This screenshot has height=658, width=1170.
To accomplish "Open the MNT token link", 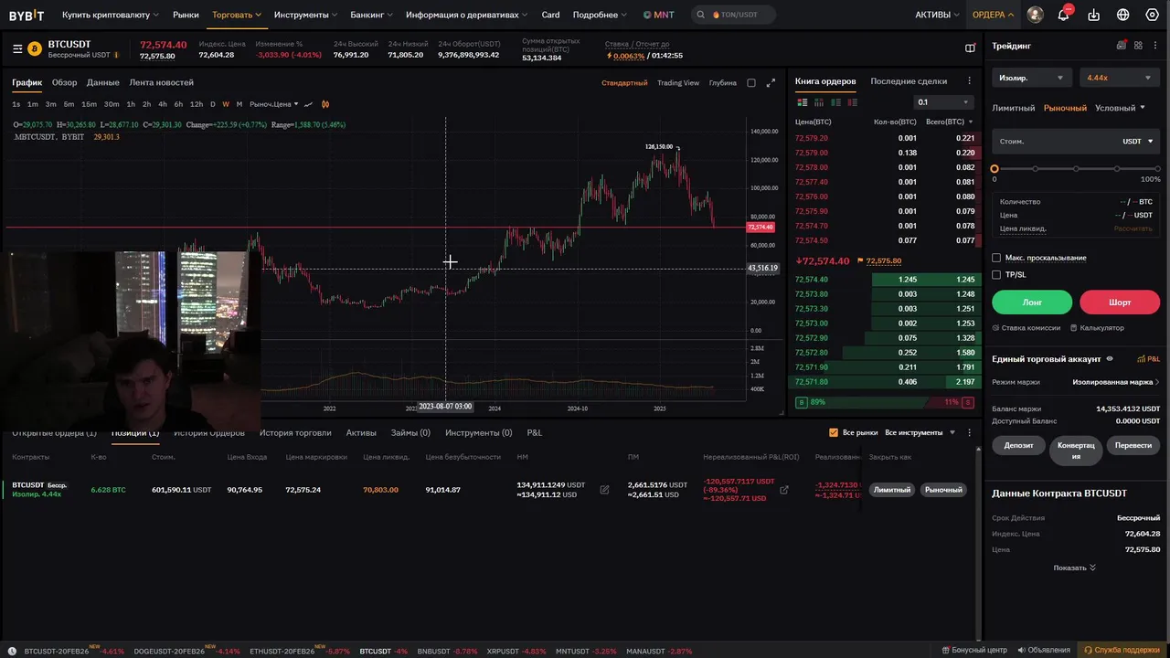I will click(x=658, y=15).
